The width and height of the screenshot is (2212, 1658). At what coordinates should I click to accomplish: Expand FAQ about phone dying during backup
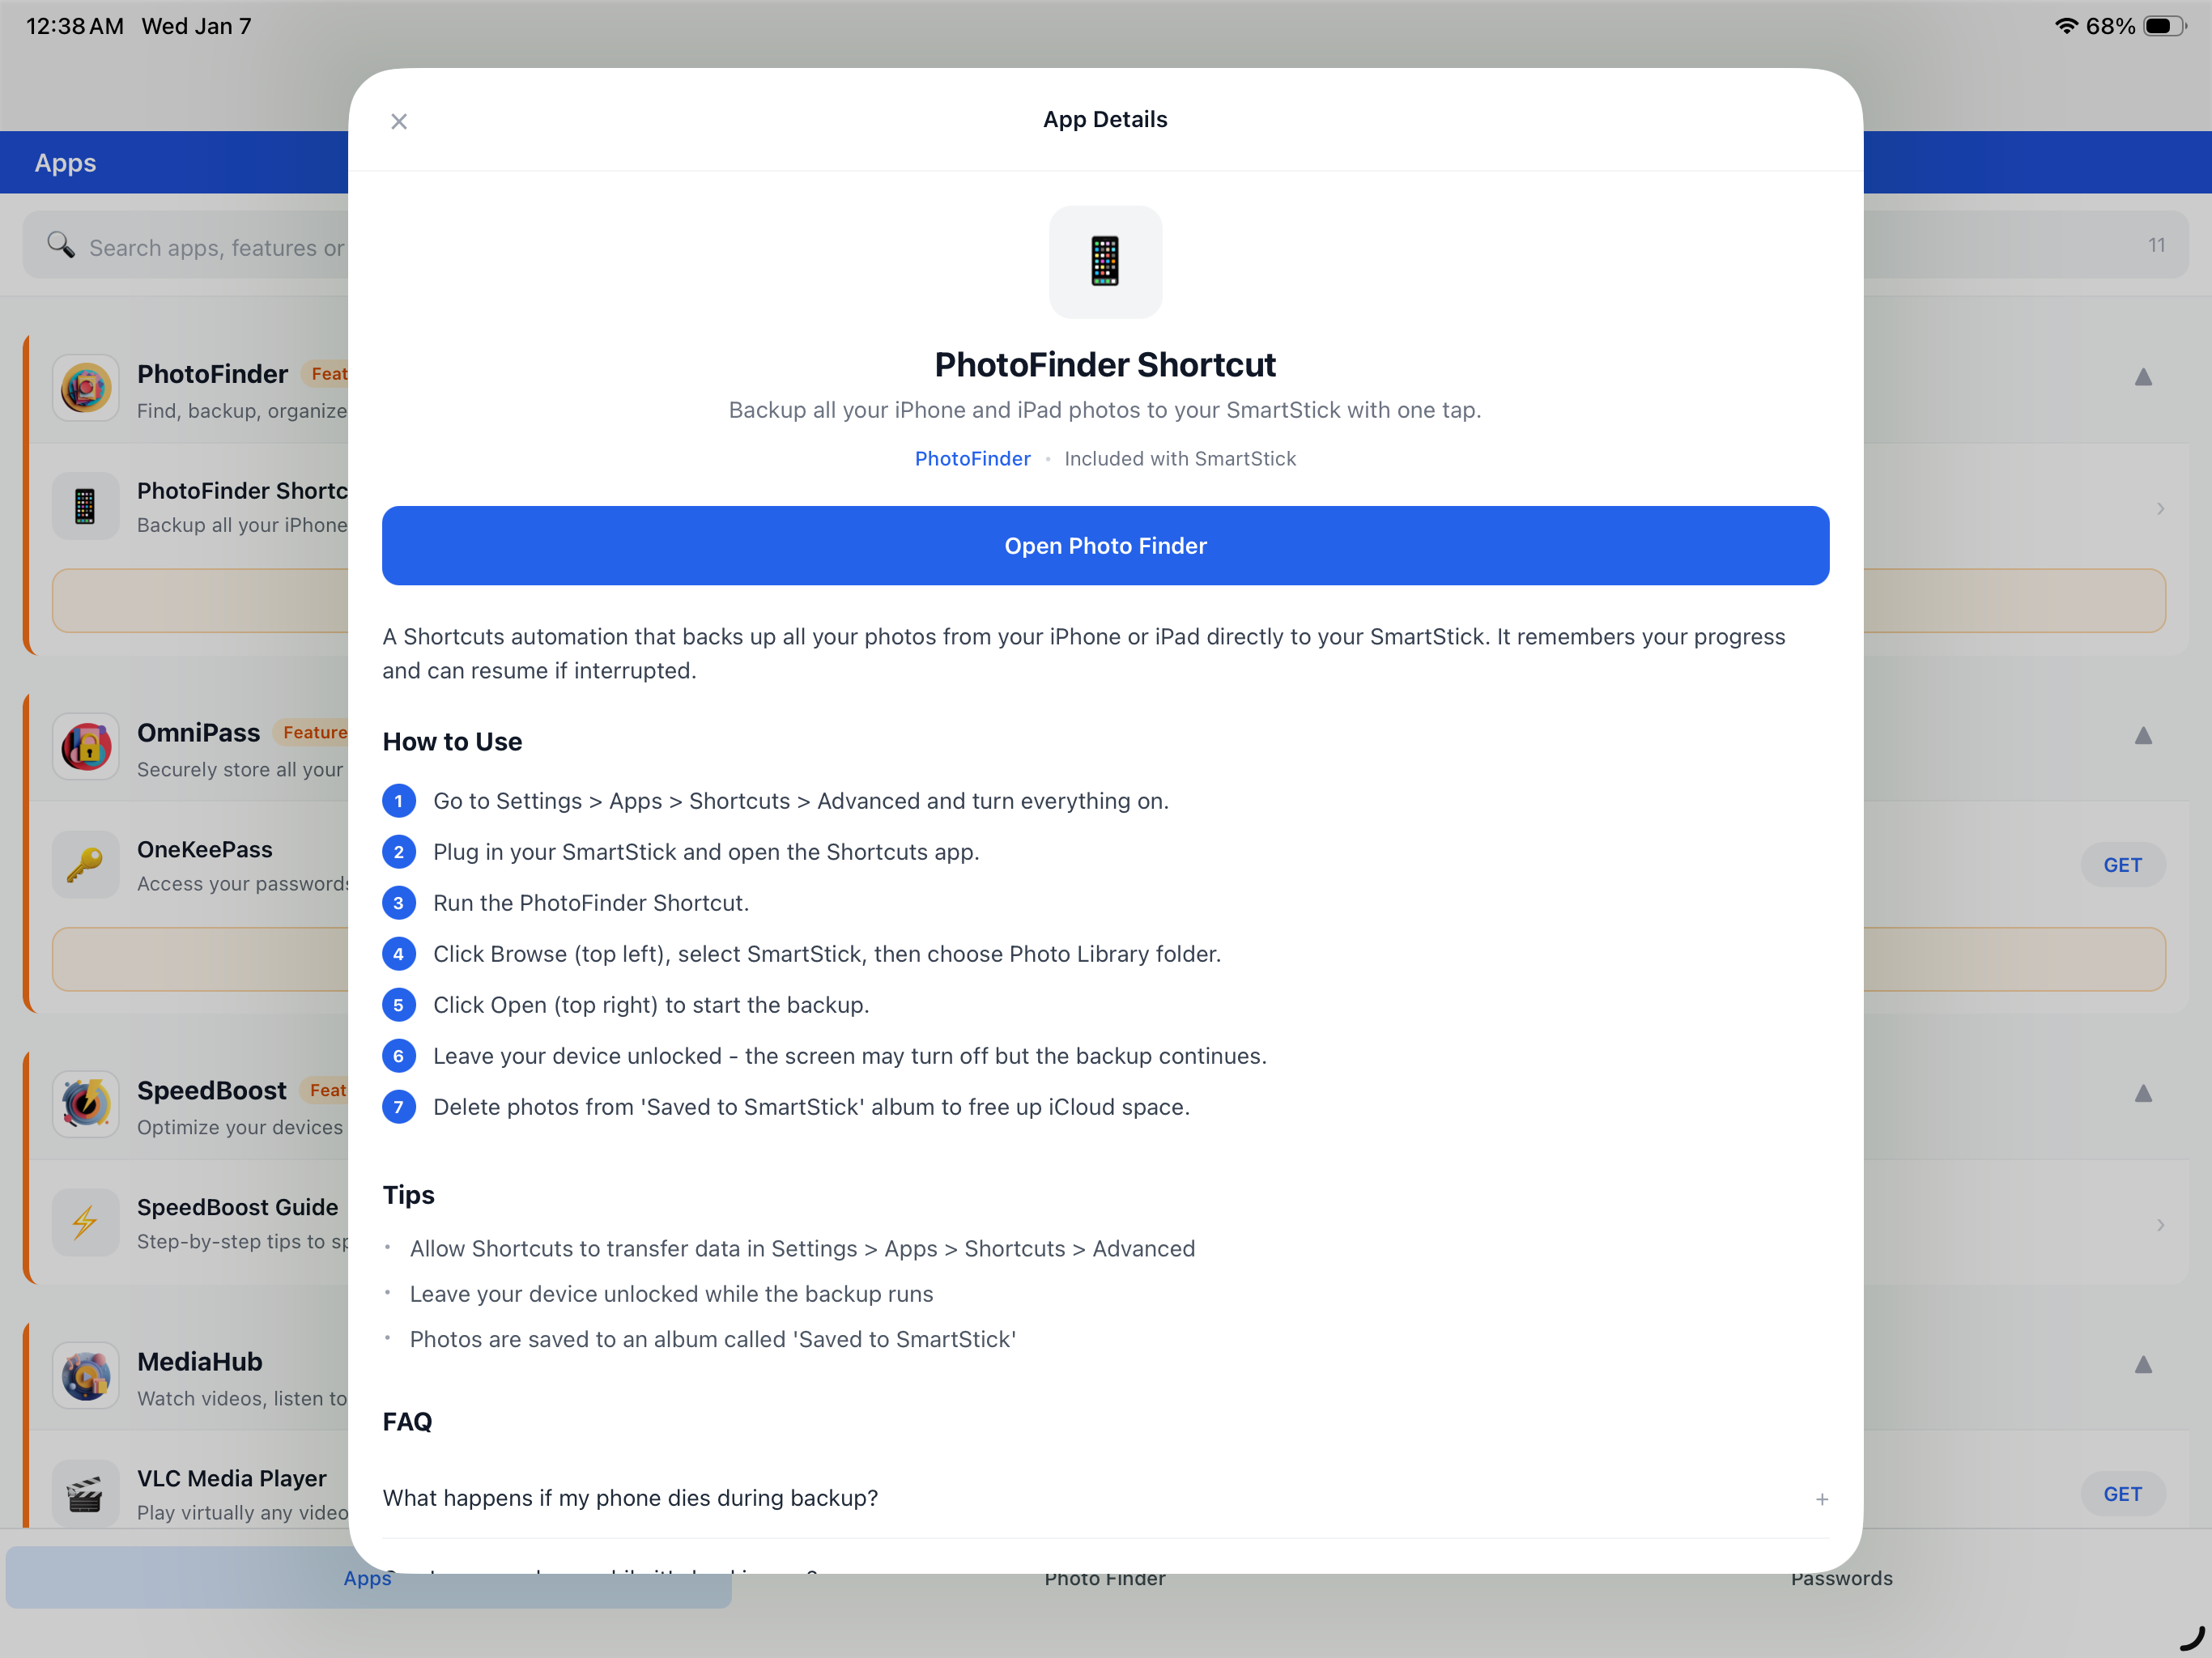point(1105,1498)
